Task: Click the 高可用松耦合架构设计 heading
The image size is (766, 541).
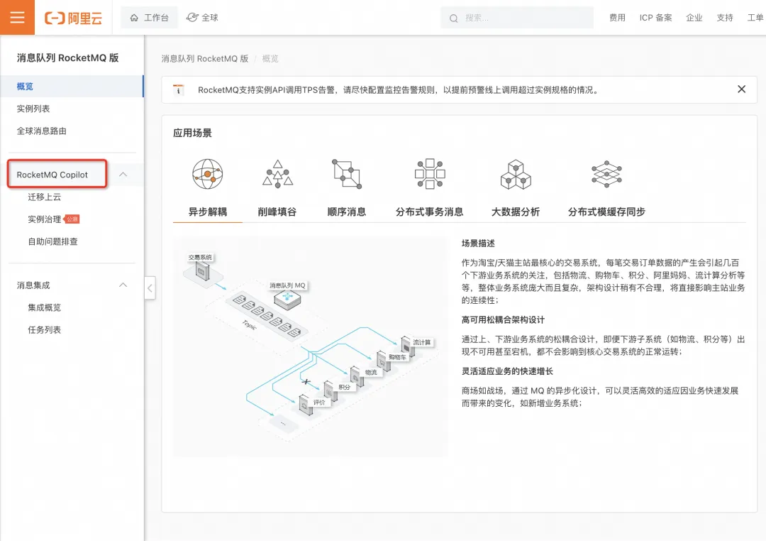Action: tap(503, 320)
